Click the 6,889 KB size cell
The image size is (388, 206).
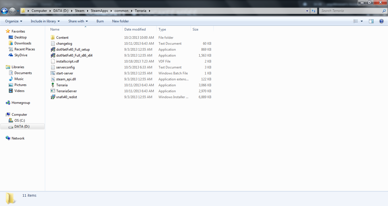point(205,97)
